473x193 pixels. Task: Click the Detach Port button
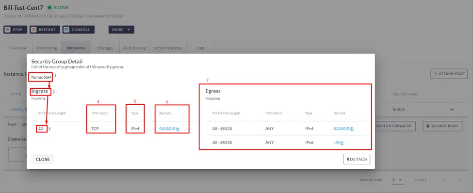tap(442, 126)
